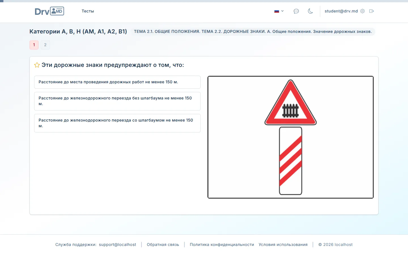Click the logout icon in the header
Screen dimensions: 408x255
click(371, 11)
